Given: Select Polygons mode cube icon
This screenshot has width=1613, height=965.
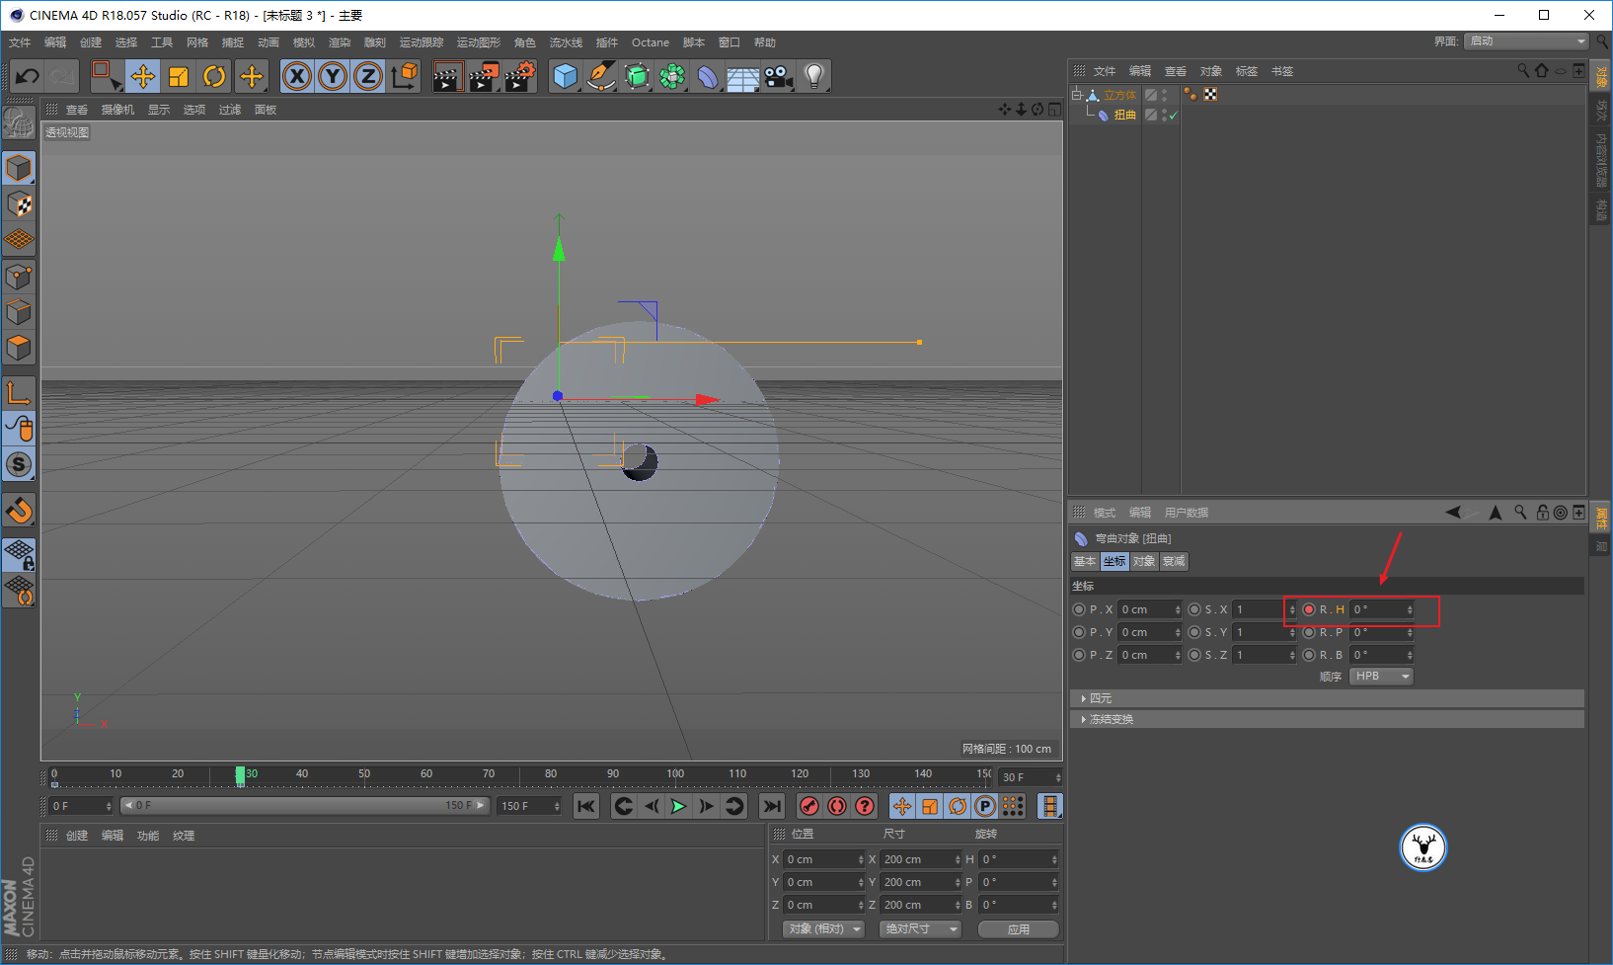Looking at the screenshot, I should coord(19,348).
